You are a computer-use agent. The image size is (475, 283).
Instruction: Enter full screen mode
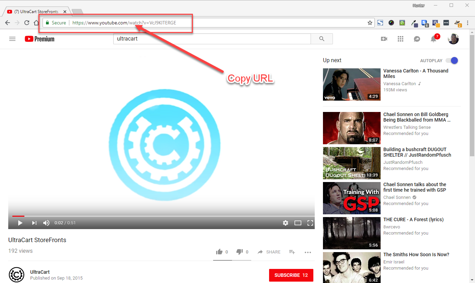[310, 223]
